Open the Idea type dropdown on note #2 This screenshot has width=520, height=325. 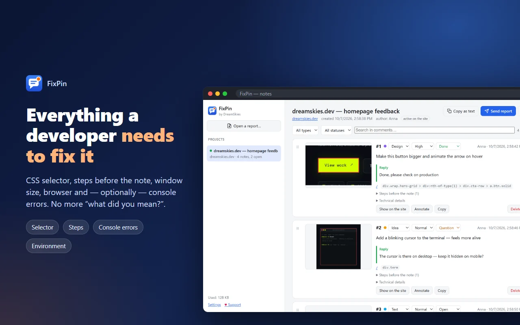399,228
